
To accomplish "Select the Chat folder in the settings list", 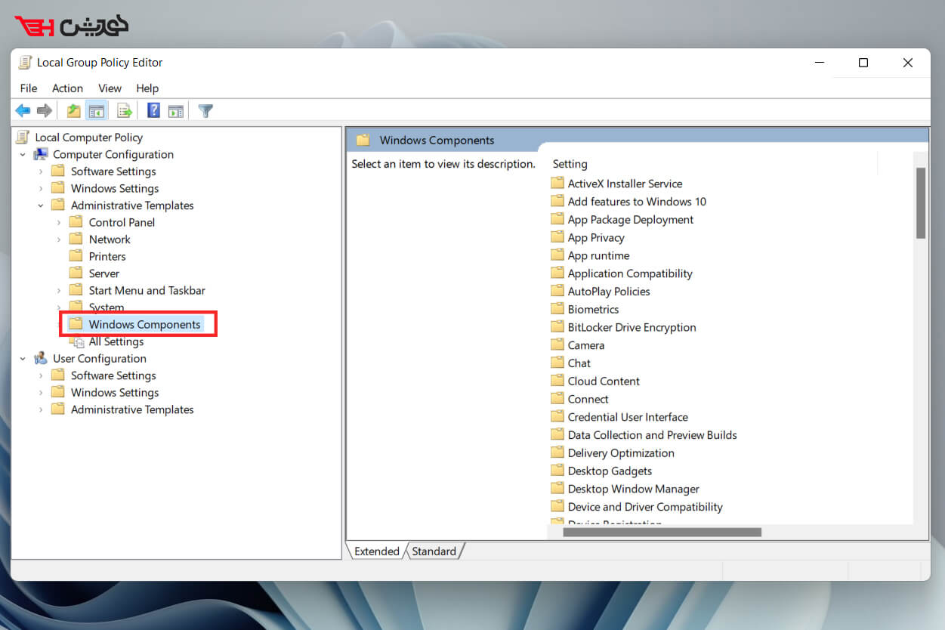I will 581,363.
